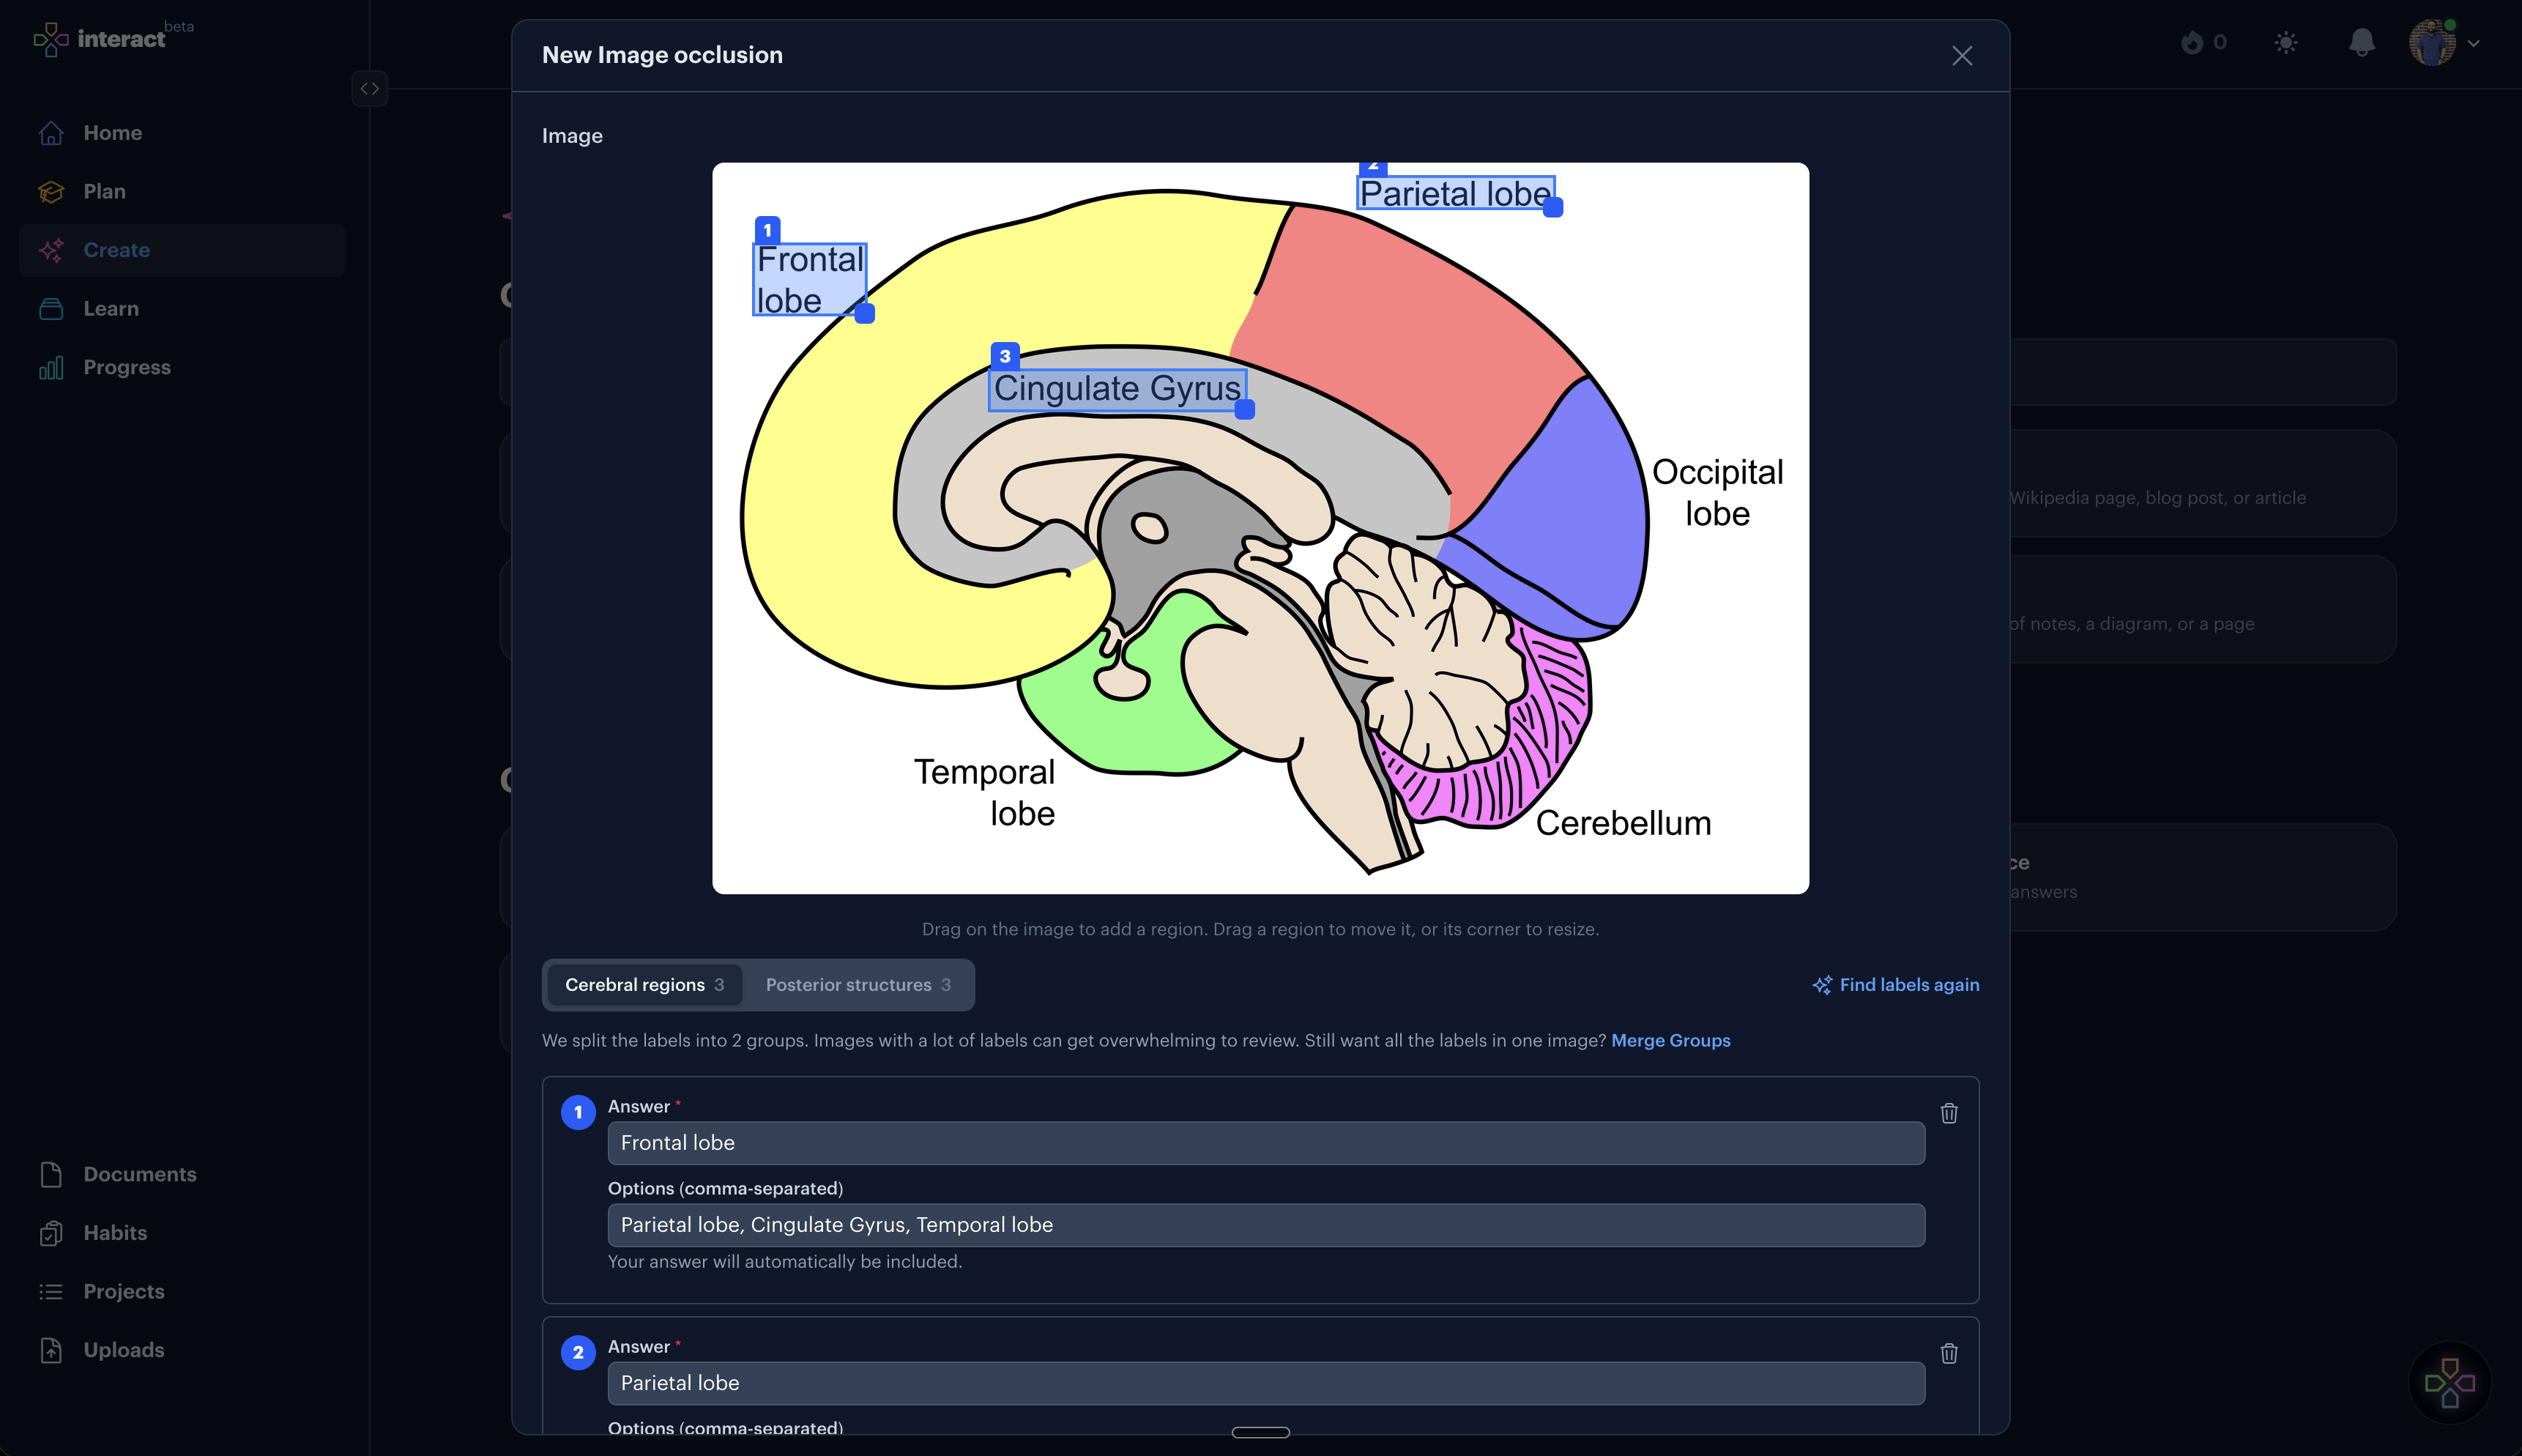Edit the Parietal lobe answer field
The height and width of the screenshot is (1456, 2522).
click(1265, 1383)
